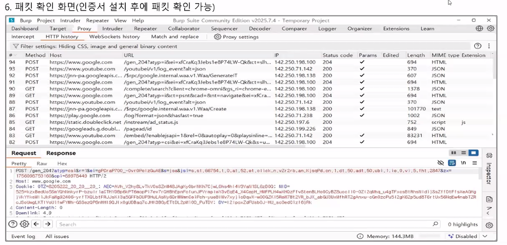Sort by Length column header
This screenshot has width=507, height=245.
tap(416, 55)
